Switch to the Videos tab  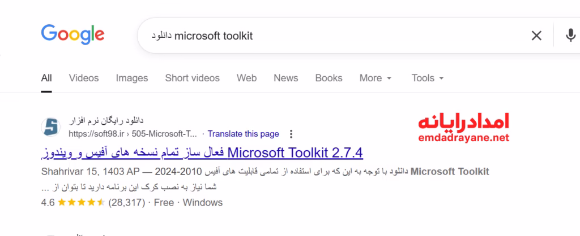[84, 78]
